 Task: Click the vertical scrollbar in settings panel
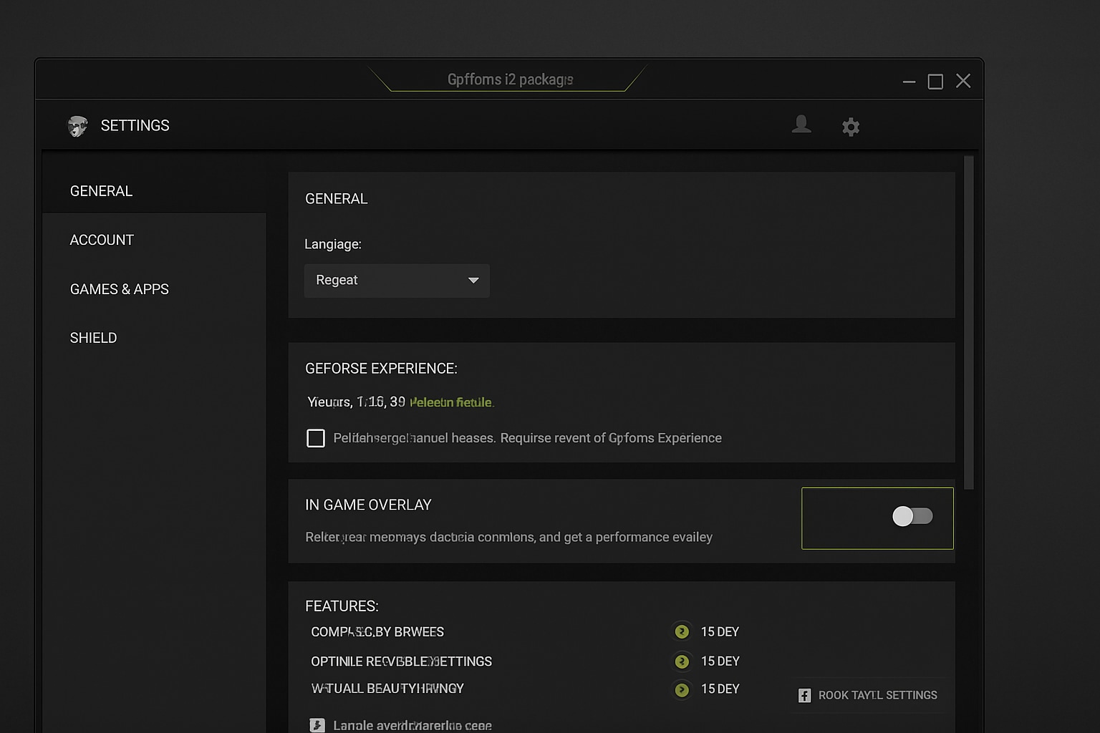969,323
